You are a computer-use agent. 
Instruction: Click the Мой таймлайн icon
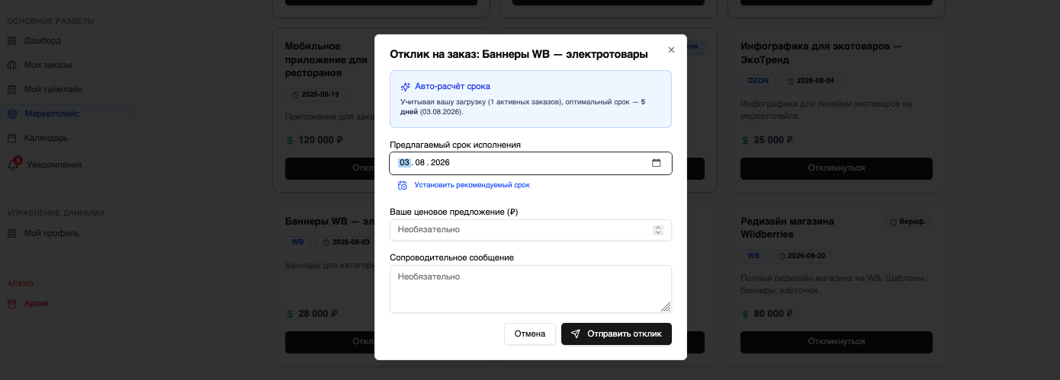[11, 89]
